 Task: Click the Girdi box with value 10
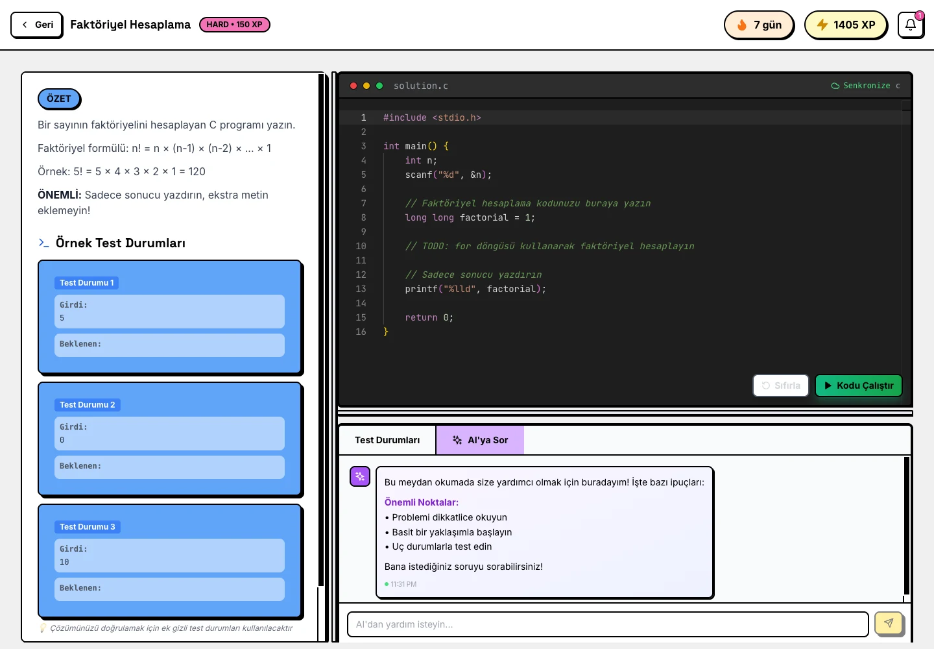coord(169,556)
